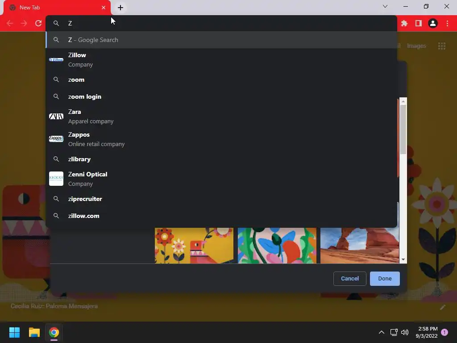Choose the 'ziprecruiter' suggestion
The height and width of the screenshot is (343, 457).
pyautogui.click(x=221, y=199)
